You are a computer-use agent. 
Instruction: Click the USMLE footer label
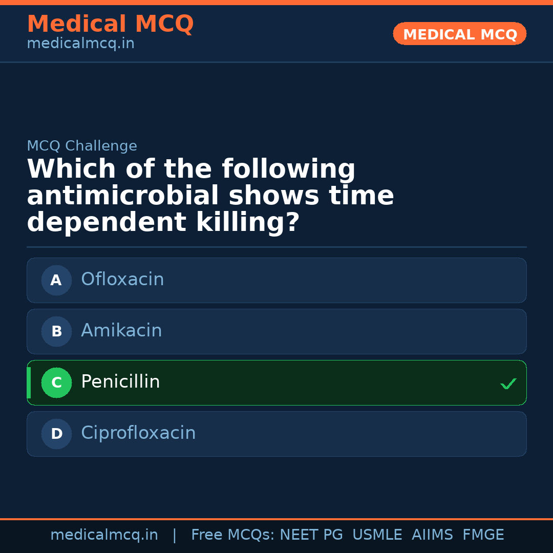tap(377, 535)
